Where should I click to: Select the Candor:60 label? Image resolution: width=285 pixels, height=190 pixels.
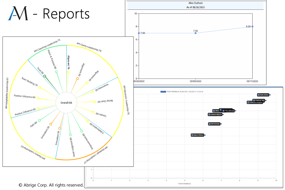(x=101, y=115)
